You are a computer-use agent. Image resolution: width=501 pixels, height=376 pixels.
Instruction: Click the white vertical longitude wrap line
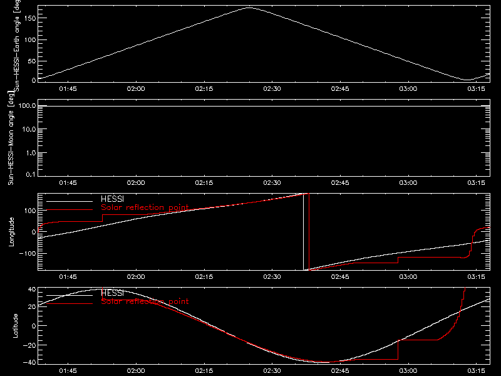pyautogui.click(x=303, y=232)
